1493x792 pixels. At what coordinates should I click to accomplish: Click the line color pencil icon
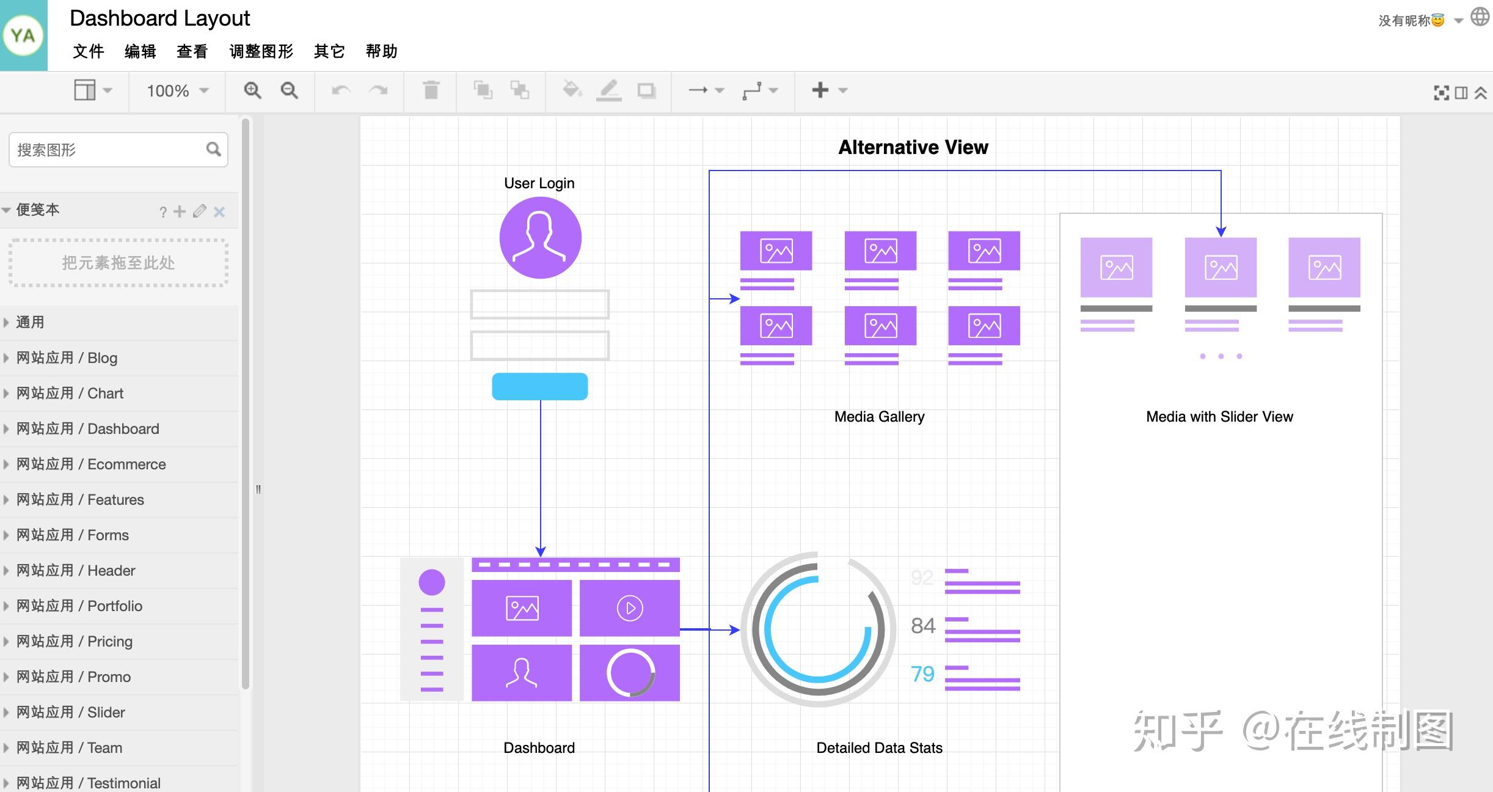[x=608, y=90]
